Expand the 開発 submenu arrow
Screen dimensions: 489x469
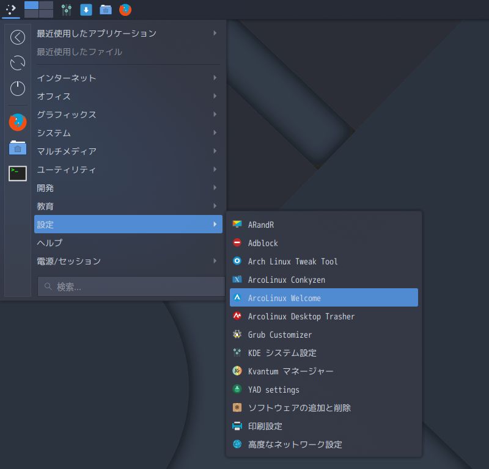pos(215,187)
